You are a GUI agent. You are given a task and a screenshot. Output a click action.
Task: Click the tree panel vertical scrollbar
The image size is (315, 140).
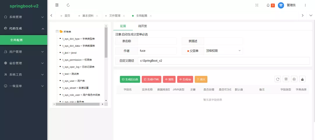(x=106, y=42)
